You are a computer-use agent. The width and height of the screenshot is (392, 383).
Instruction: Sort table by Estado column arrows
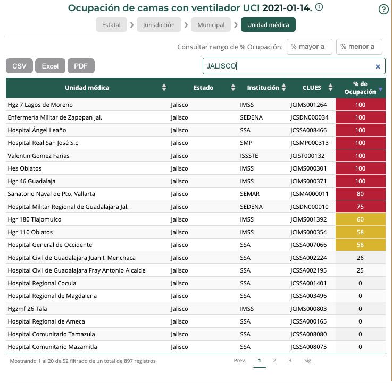[233, 88]
